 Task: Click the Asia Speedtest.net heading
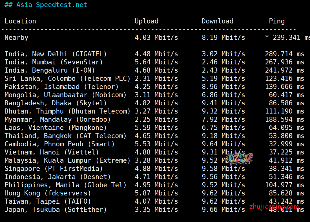pos(46,5)
